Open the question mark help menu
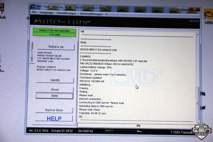 point(106,14)
